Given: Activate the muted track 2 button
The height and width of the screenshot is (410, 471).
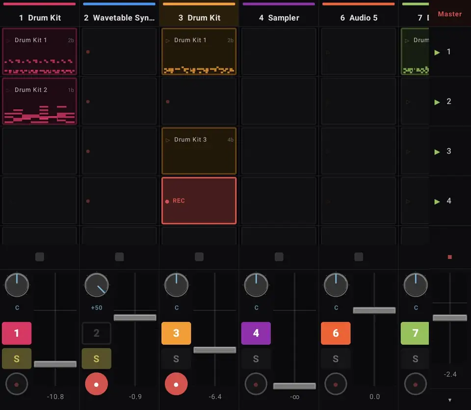Looking at the screenshot, I should (97, 333).
